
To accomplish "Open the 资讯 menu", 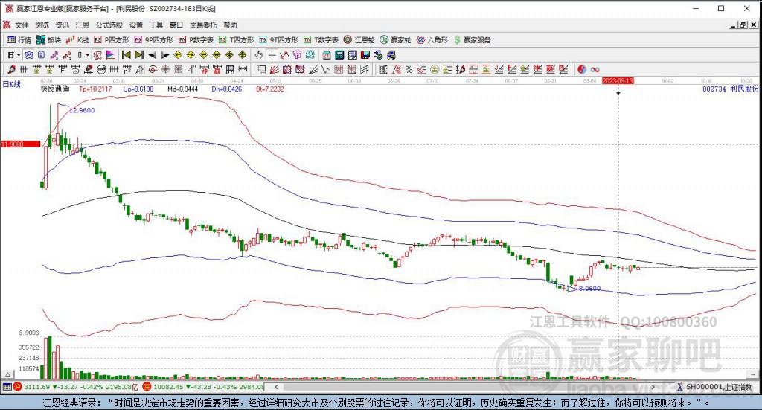I will [x=62, y=25].
